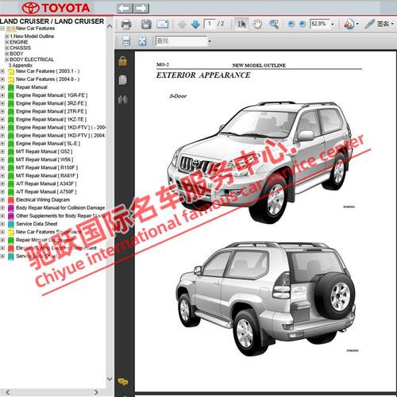Open Engine Repair Manual [2TR-FE]

pos(52,111)
